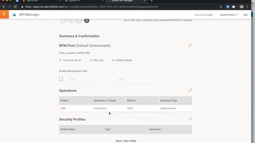Image resolution: width=255 pixels, height=143 pixels.
Task: Click the Project column header
Action: click(x=75, y=100)
